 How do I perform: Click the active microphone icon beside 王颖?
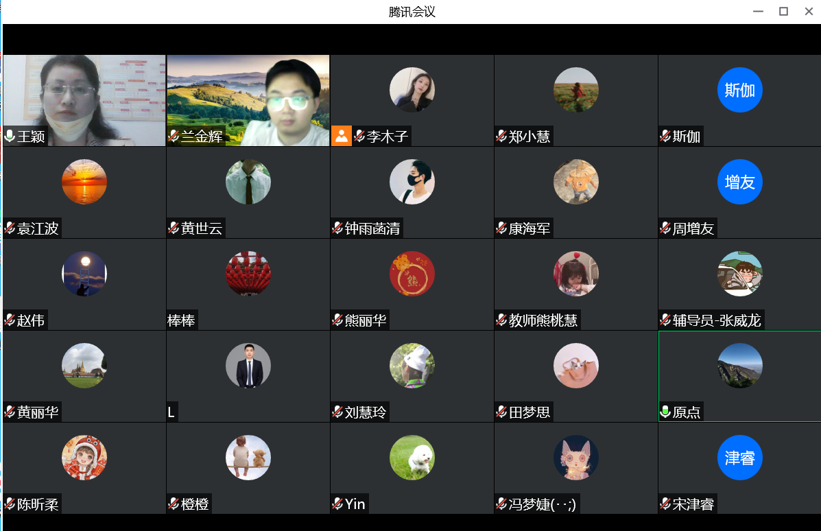[x=10, y=136]
